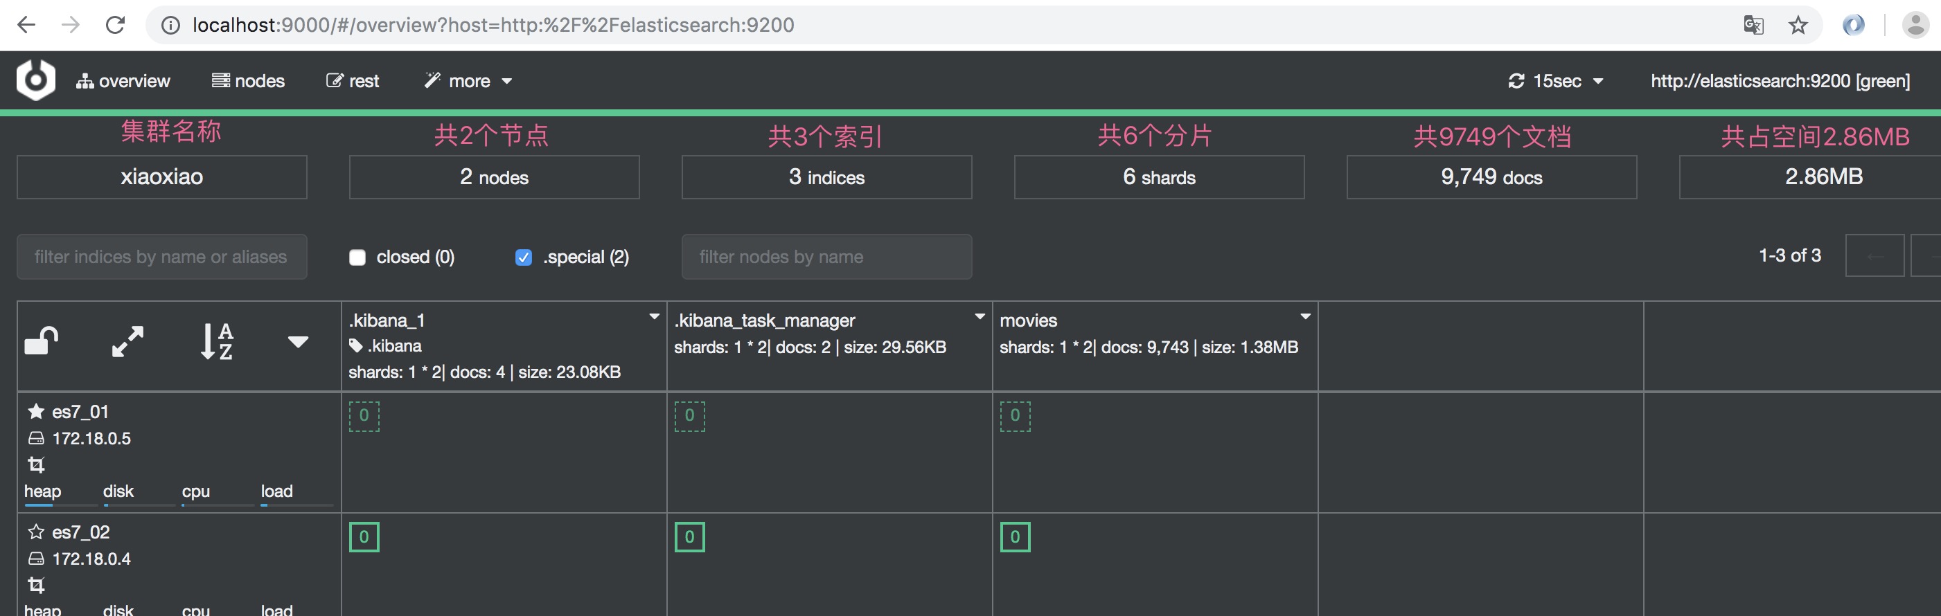Image resolution: width=1941 pixels, height=616 pixels.
Task: Click the sort A-Z icon
Action: pos(217,341)
